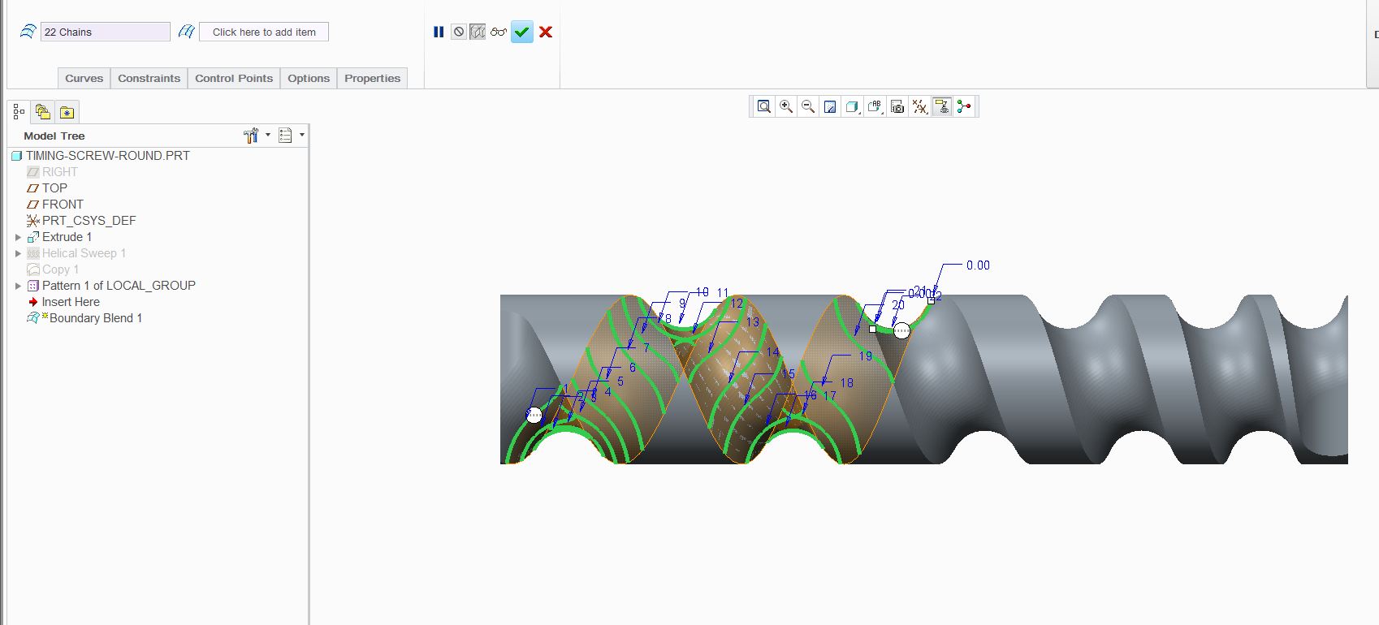Open the Model Tree settings dropdown arrow
Image resolution: width=1379 pixels, height=625 pixels.
click(x=268, y=136)
